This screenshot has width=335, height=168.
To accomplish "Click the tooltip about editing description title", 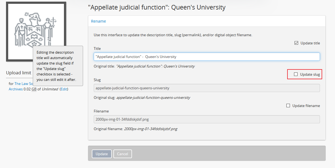I will 58,66.
